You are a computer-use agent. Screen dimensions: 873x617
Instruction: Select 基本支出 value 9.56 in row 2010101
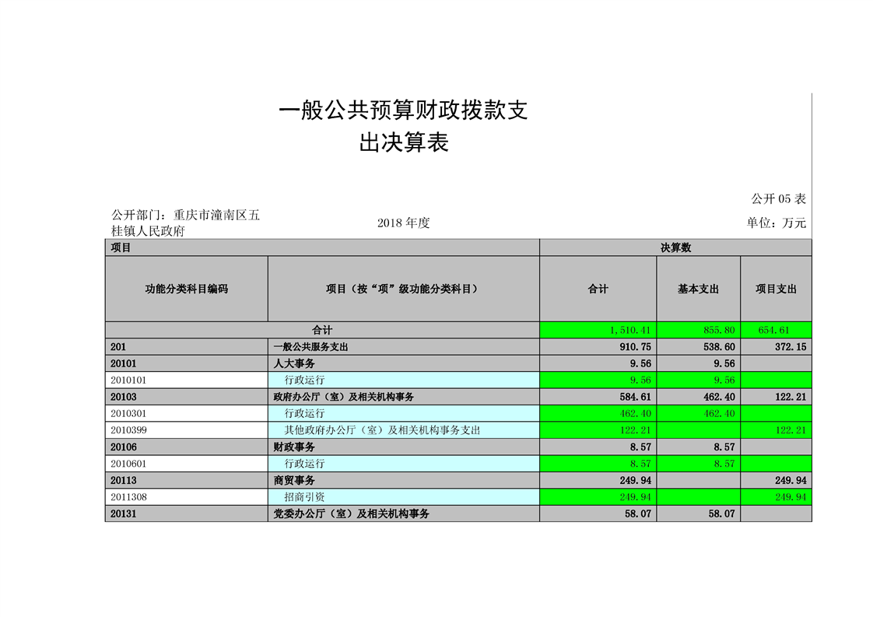pos(725,380)
